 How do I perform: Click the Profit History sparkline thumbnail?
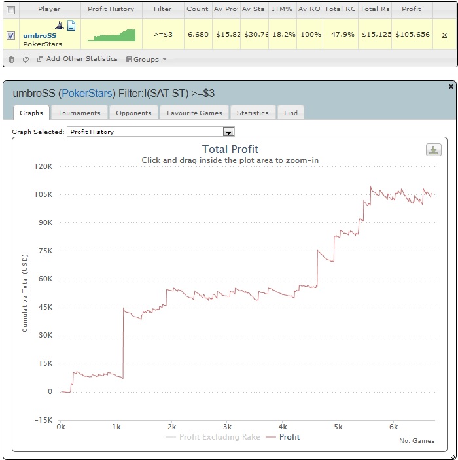pos(111,35)
